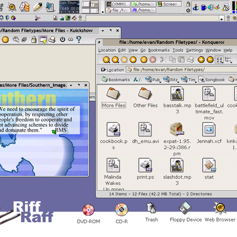Select Jennah.xcf image file

pos(209,133)
